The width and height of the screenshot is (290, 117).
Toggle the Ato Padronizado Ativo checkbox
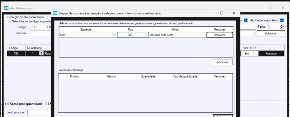(x=282, y=20)
